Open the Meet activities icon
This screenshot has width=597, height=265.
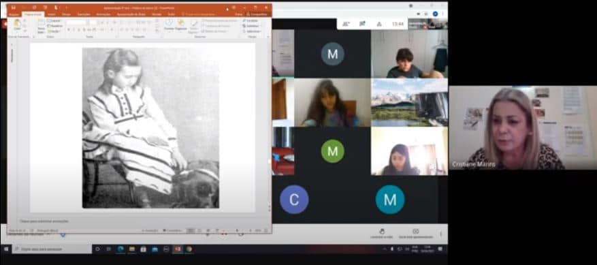click(379, 24)
